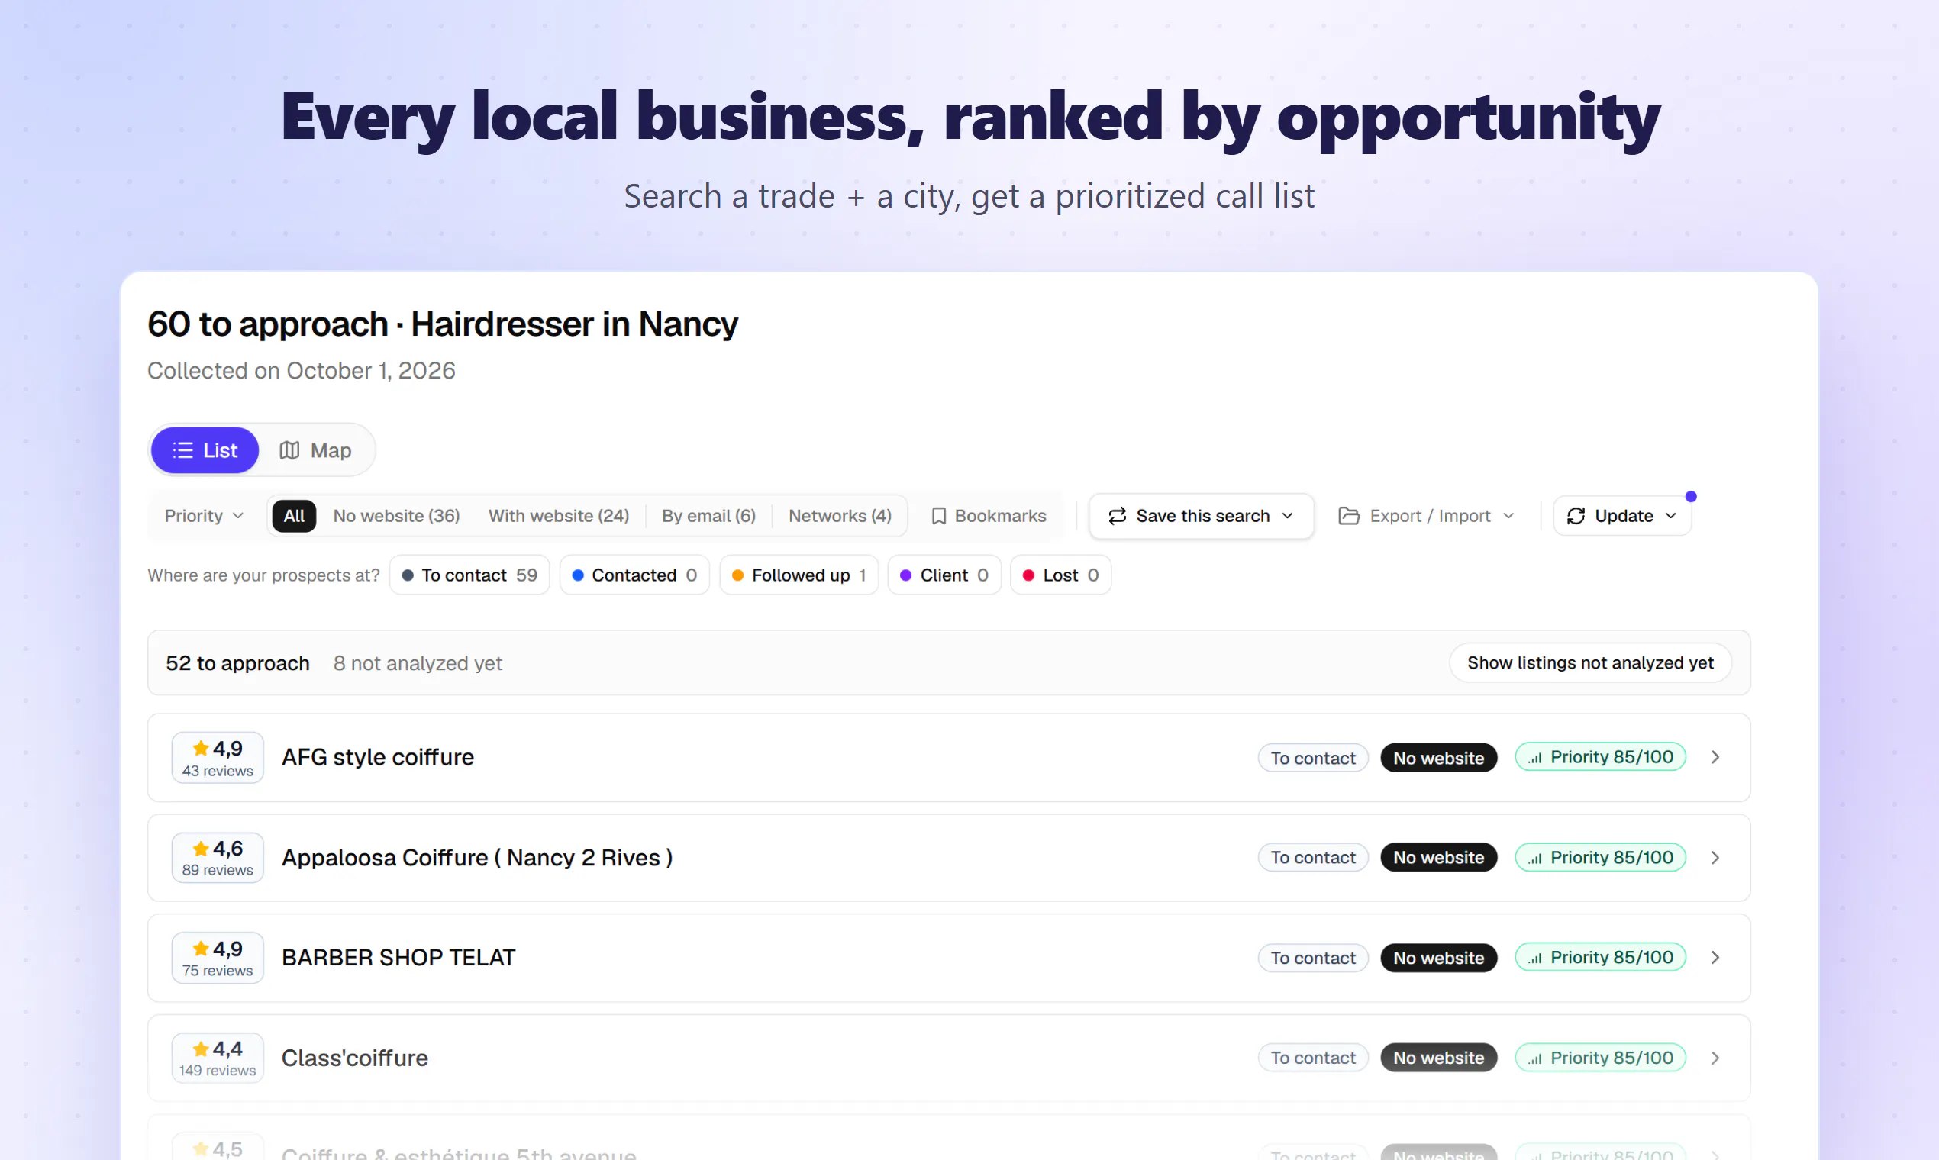
Task: Expand the AFG style coiffure row chevron
Action: tap(1715, 758)
